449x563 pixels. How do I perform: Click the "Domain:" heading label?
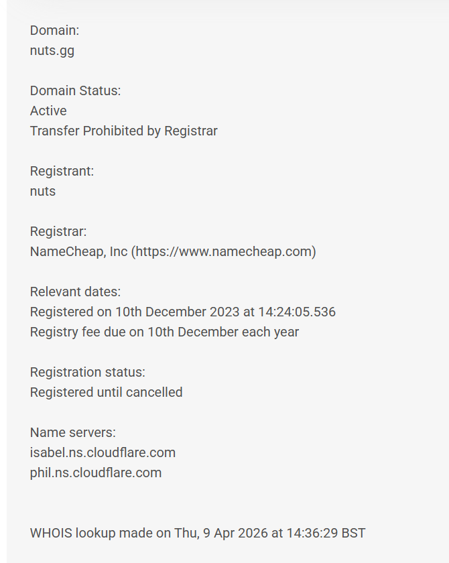(x=54, y=30)
